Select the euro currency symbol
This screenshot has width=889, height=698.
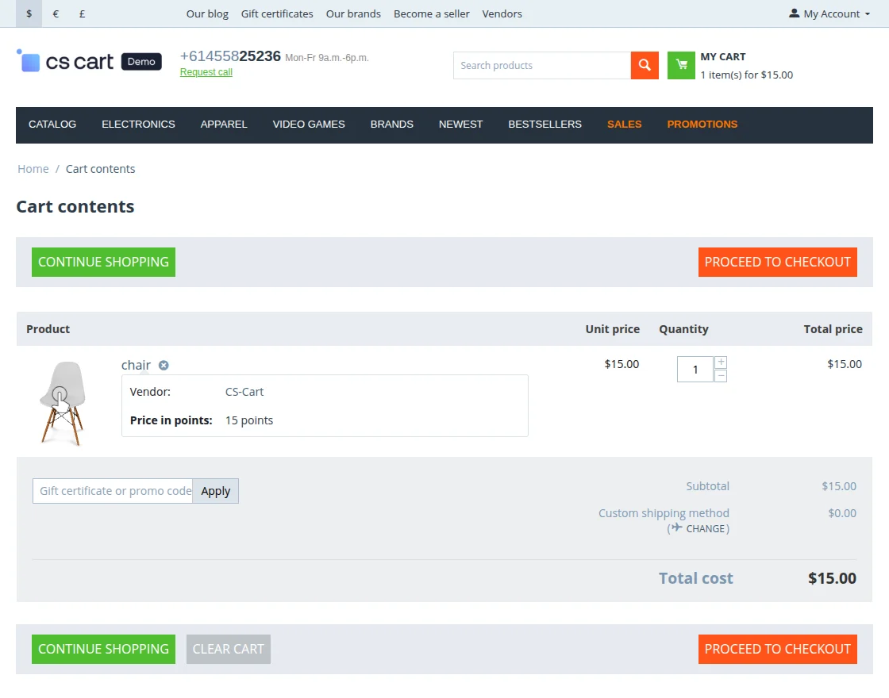coord(55,13)
